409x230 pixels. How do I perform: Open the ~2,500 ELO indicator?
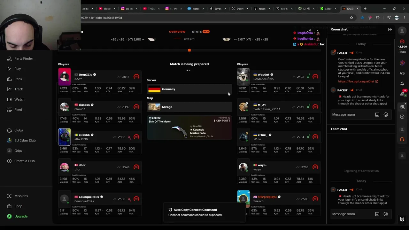click(402, 47)
